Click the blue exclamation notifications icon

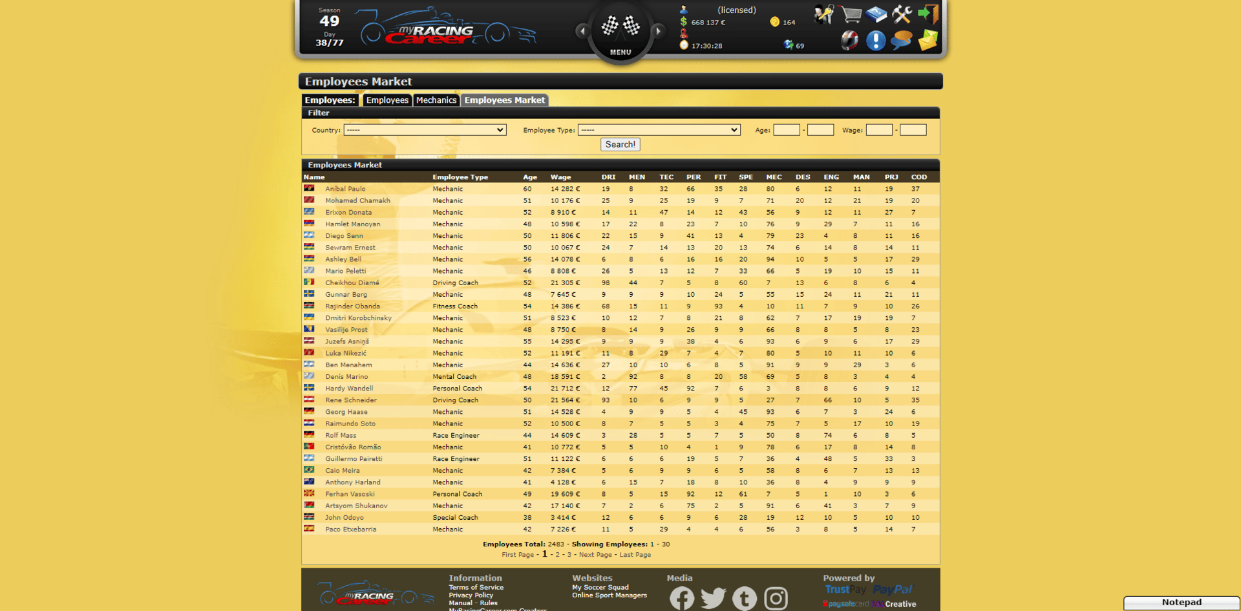tap(876, 41)
